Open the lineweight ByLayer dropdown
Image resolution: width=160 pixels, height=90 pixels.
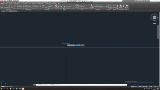[101, 6]
